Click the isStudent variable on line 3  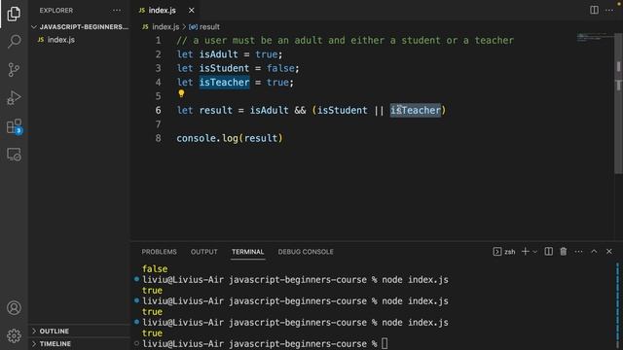[x=224, y=68]
